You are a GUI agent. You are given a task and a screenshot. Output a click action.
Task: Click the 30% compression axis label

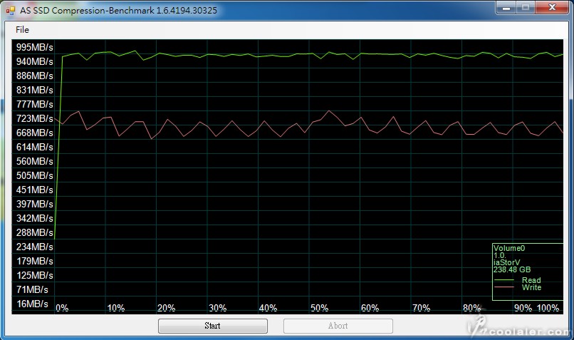pos(217,308)
